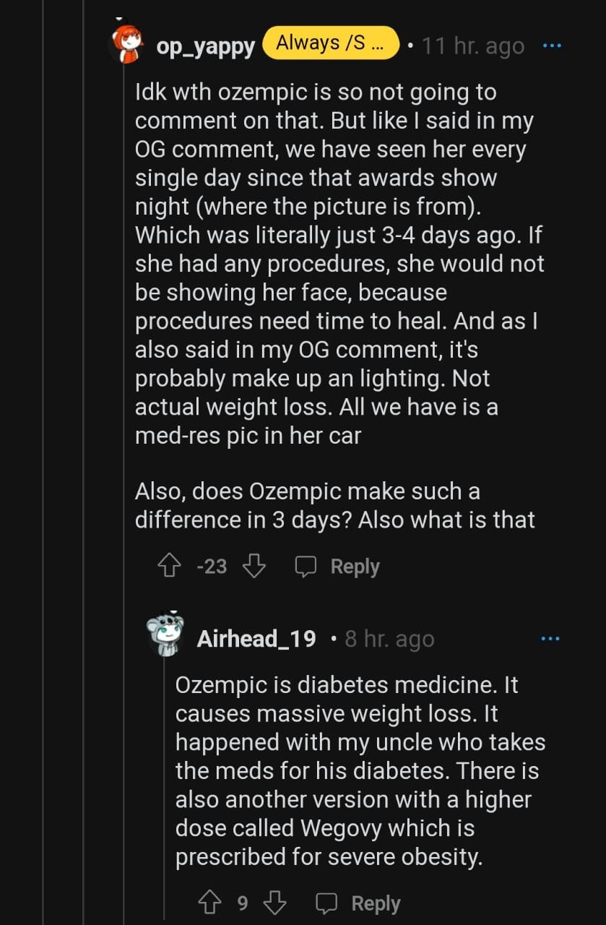Upvote Airhead_19's comment
Viewport: 606px width, 925px height.
pos(209,903)
